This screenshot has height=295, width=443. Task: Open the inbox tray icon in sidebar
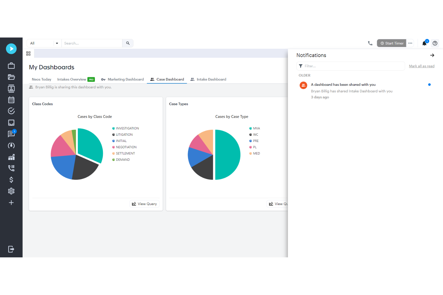11,123
